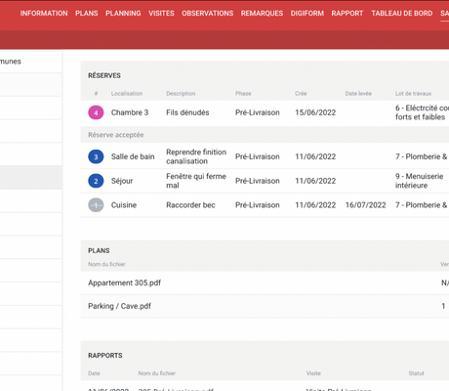The image size is (449, 391).
Task: Click the Réserve acceptée group label
Action: click(x=116, y=135)
